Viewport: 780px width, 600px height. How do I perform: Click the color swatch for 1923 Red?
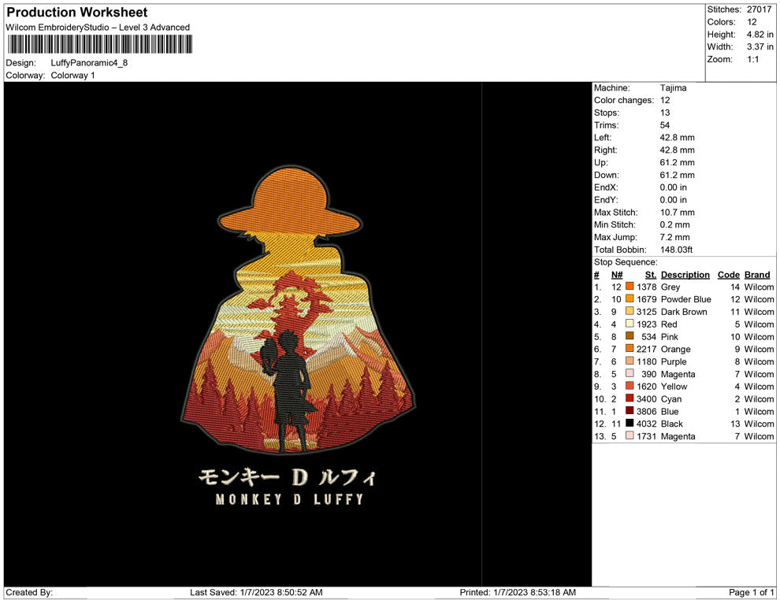[x=630, y=324]
